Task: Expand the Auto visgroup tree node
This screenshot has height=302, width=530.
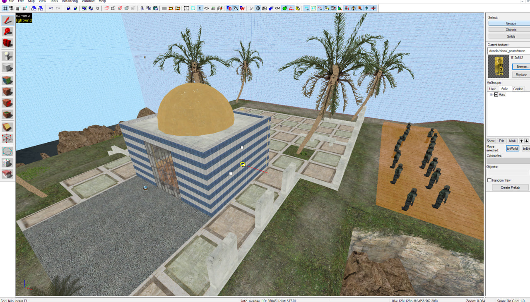Action: (x=491, y=95)
